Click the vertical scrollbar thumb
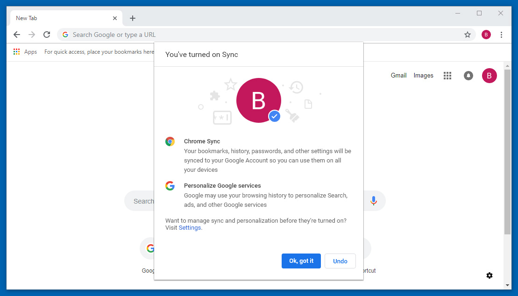The width and height of the screenshot is (518, 296). tap(507, 152)
